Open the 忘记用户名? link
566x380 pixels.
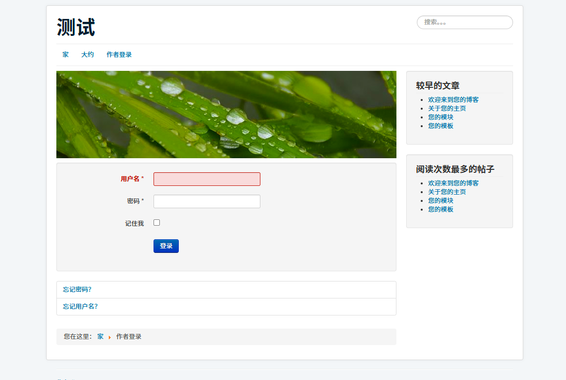80,307
